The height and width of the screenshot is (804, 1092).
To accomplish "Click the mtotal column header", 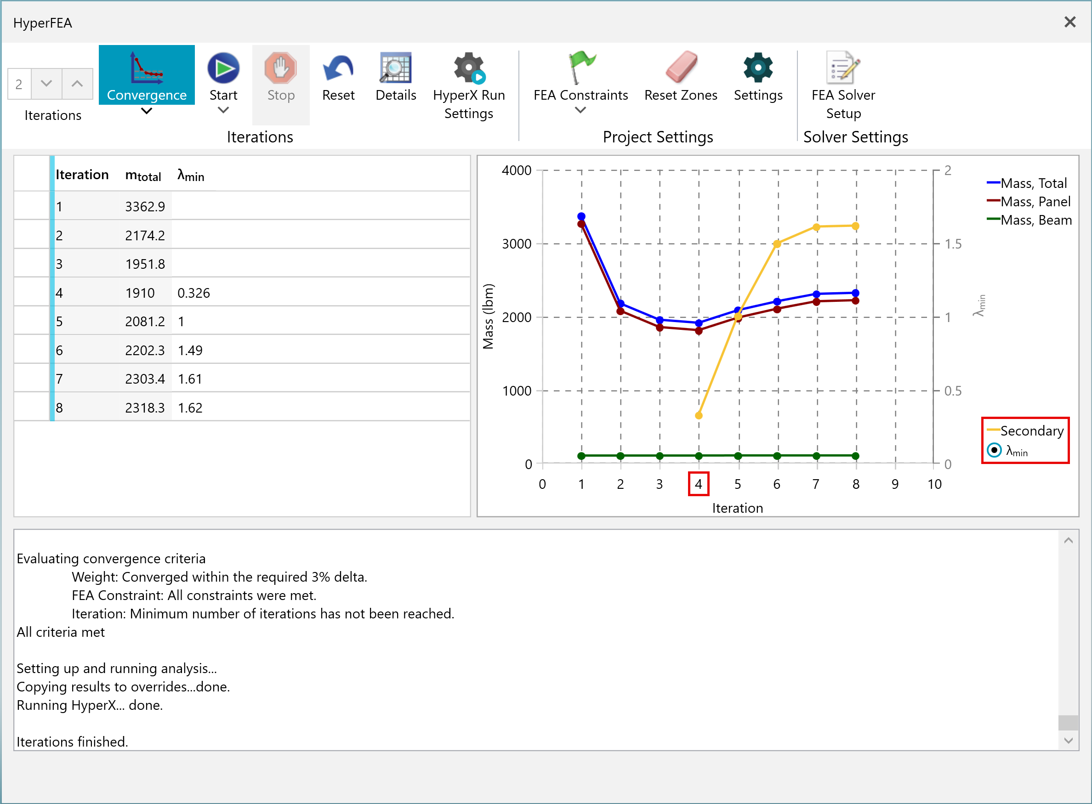I will tap(143, 175).
